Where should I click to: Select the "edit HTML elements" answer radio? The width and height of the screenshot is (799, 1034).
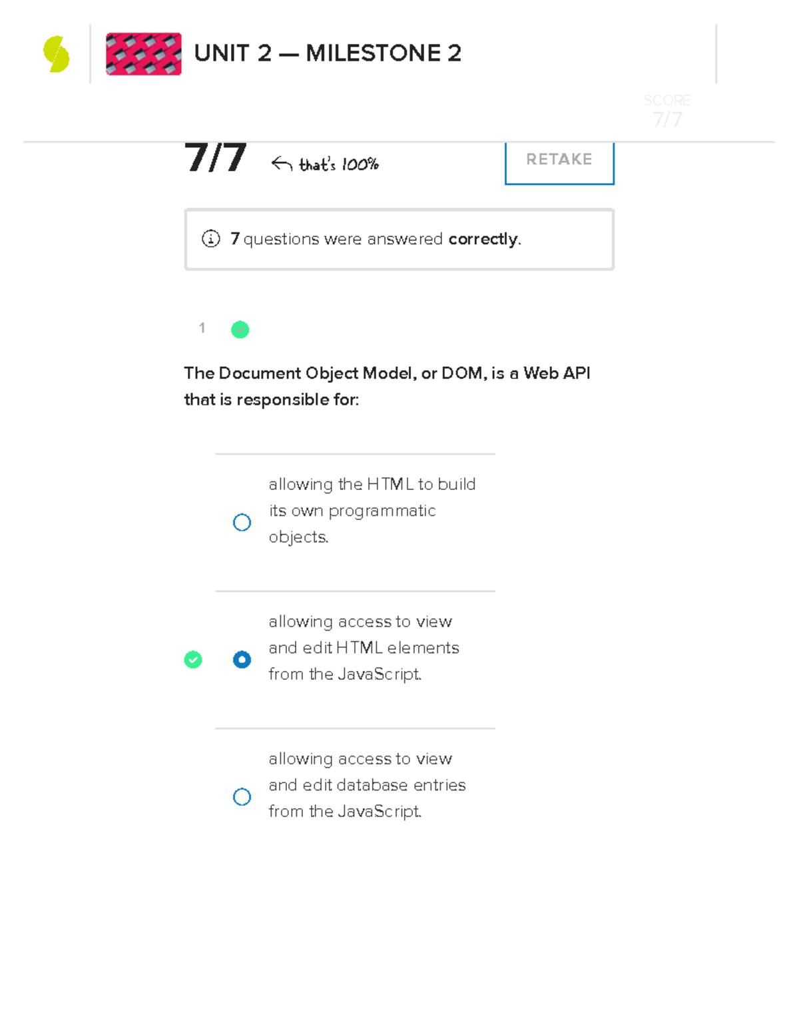pyautogui.click(x=242, y=659)
